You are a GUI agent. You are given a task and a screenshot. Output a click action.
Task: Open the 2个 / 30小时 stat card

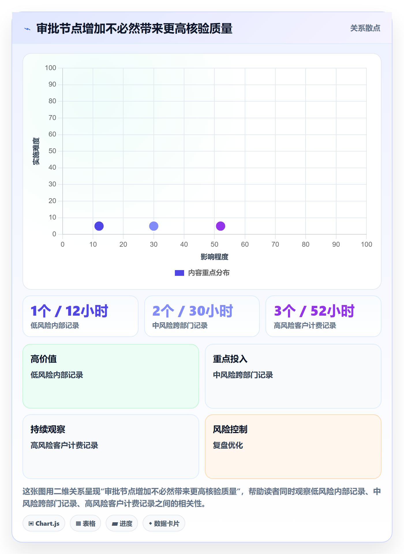click(202, 316)
